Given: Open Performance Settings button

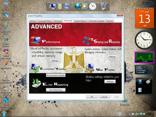Looking at the screenshot, I should pyautogui.click(x=55, y=61).
